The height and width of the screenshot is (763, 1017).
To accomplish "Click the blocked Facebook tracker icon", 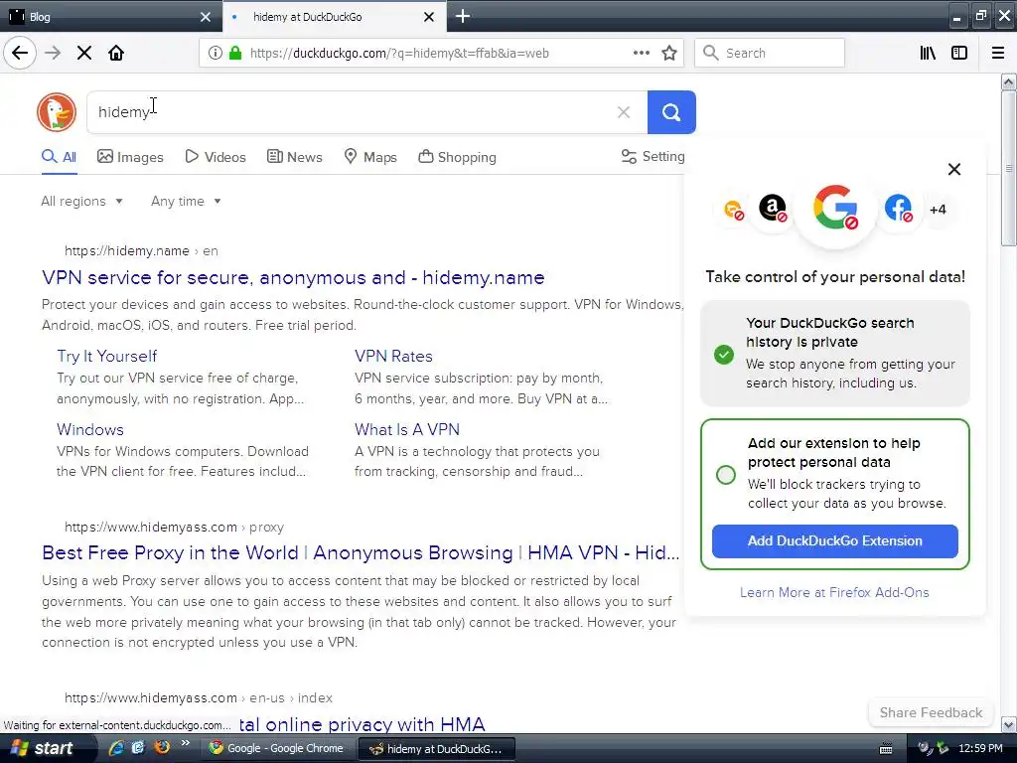I will point(898,209).
